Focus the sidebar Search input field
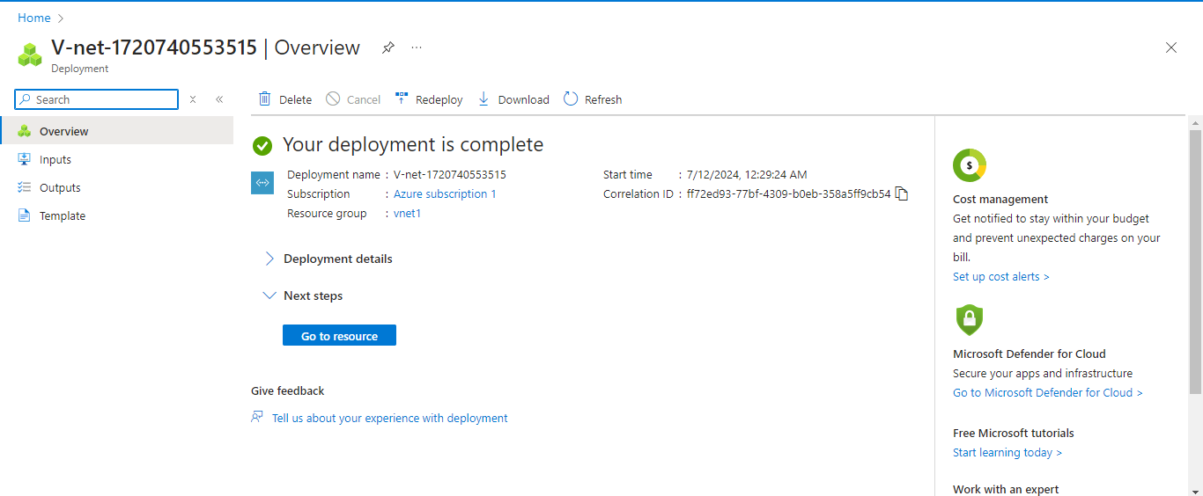Image resolution: width=1203 pixels, height=496 pixels. [97, 99]
